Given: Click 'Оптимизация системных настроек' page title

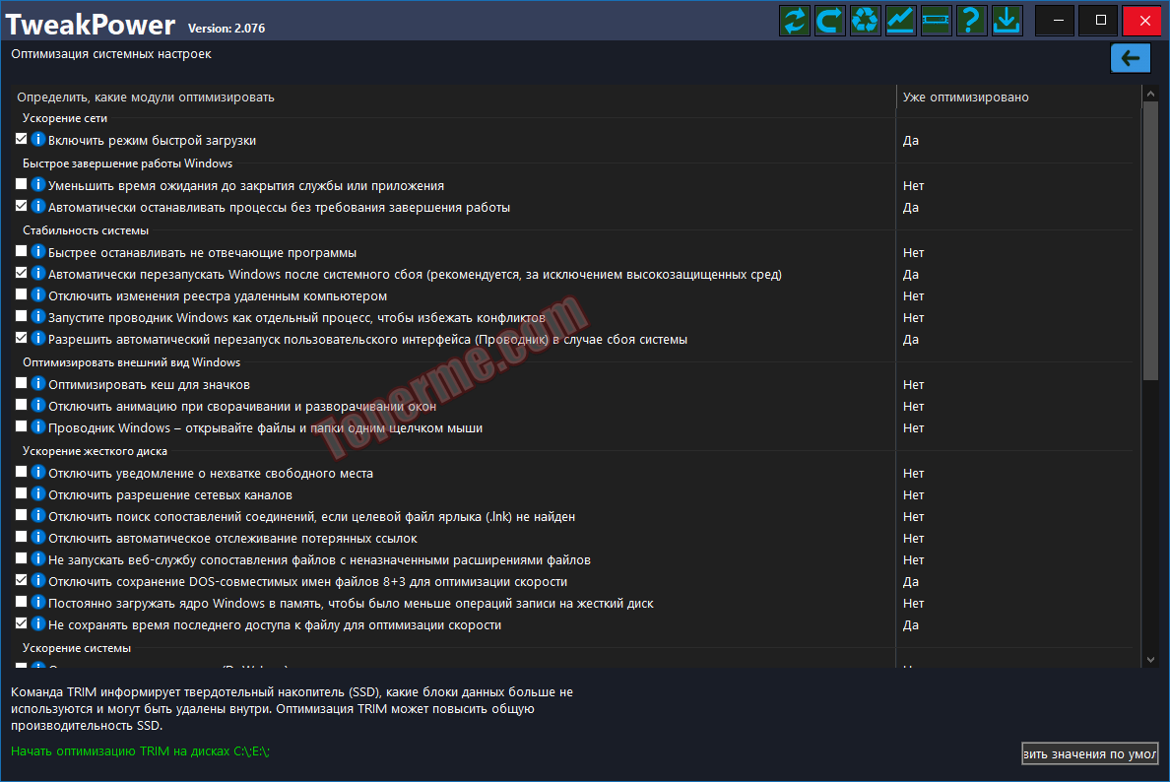Looking at the screenshot, I should 111,54.
